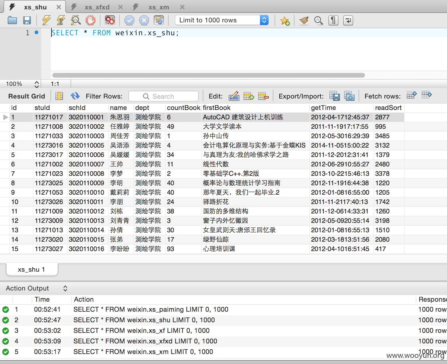Edit current row pencil icon
The image size is (447, 364).
pyautogui.click(x=234, y=96)
